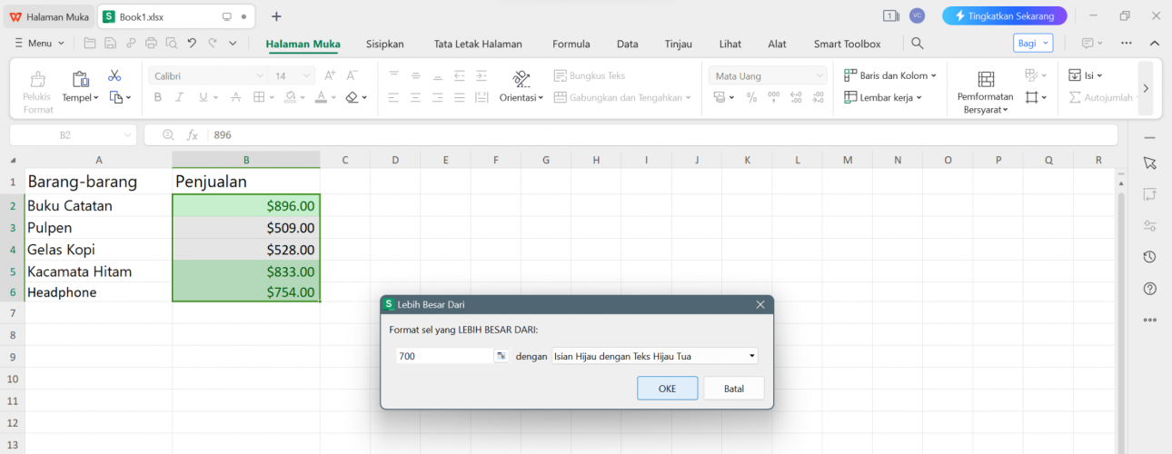Click the Cut scissors icon
The height and width of the screenshot is (454, 1172).
click(x=114, y=75)
